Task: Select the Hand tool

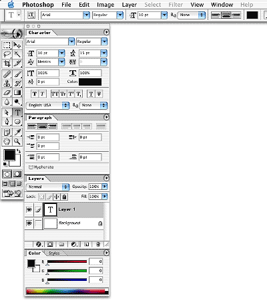Action: (7, 141)
